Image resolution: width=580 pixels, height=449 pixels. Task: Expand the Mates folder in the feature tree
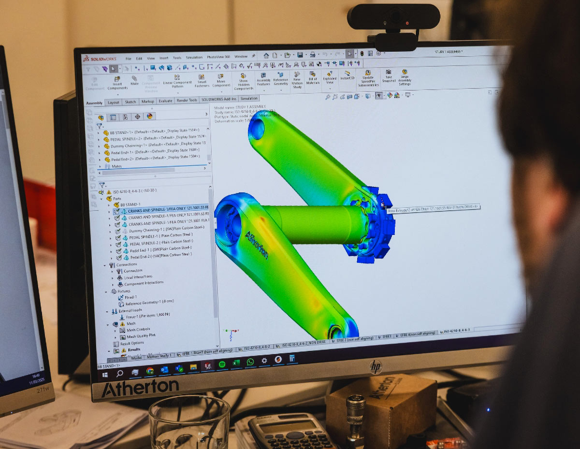pyautogui.click(x=100, y=166)
